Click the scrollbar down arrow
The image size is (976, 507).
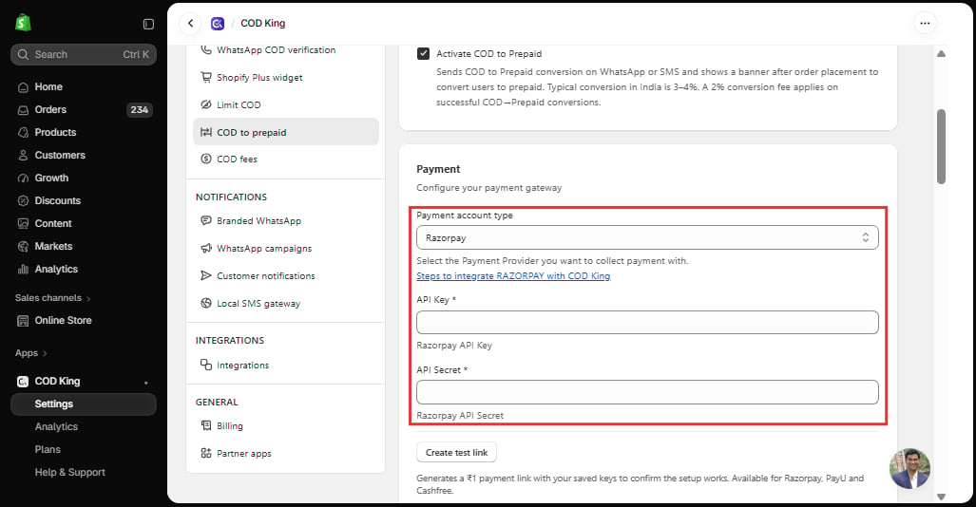pyautogui.click(x=941, y=497)
